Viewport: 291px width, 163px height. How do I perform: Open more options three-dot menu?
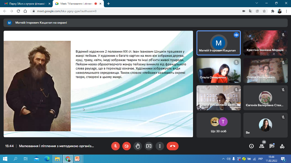[x=160, y=146]
